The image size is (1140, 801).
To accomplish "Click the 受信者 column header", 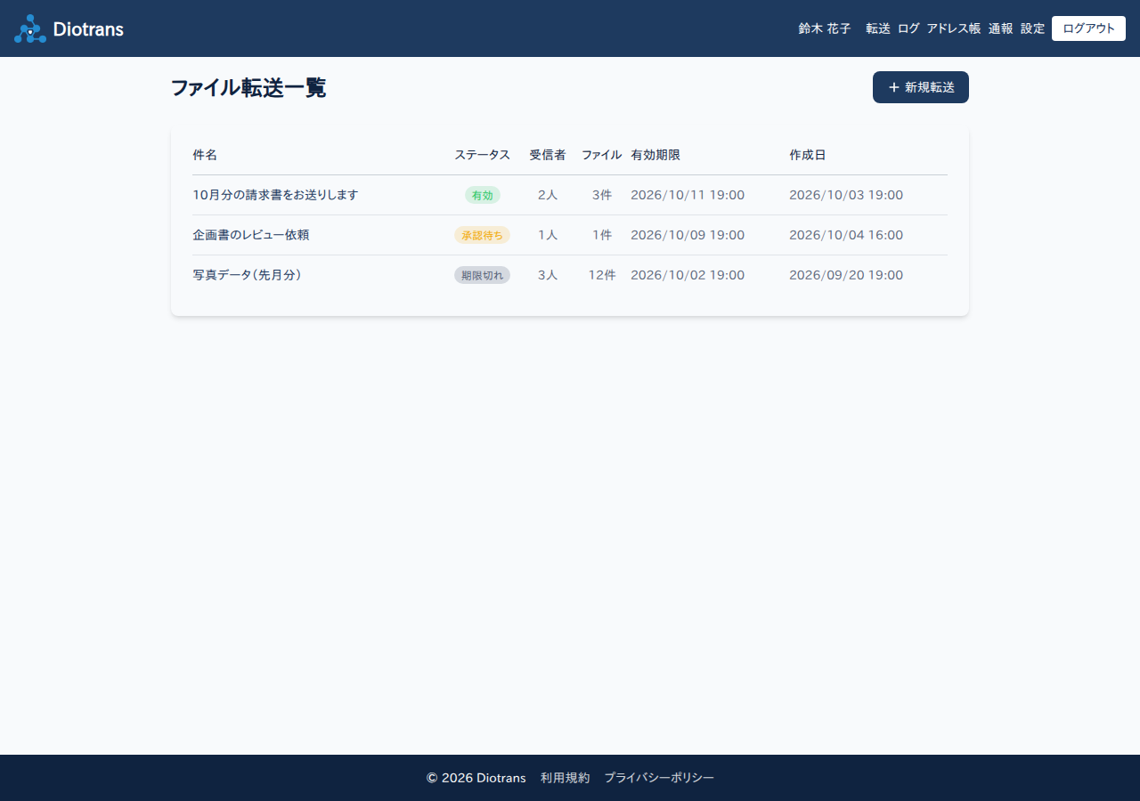I will pos(548,155).
